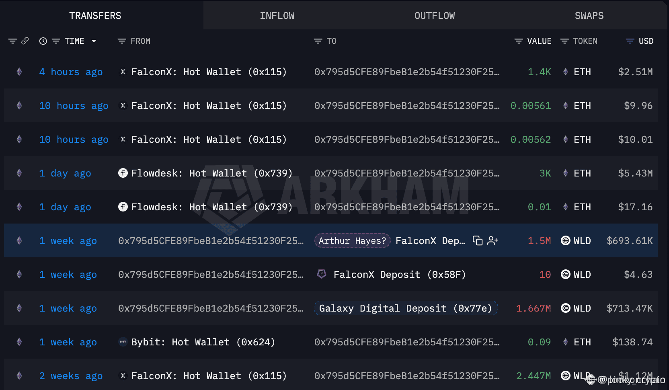Click the WLD token icon on $4.63 row
The image size is (669, 390).
click(x=566, y=275)
